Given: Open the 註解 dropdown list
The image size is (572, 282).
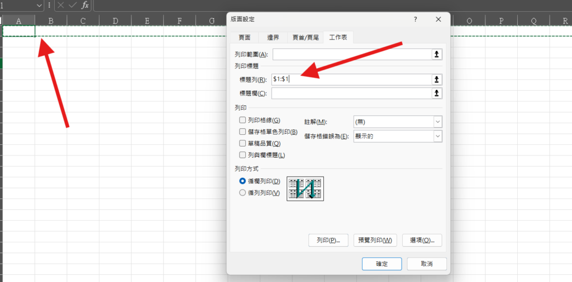Looking at the screenshot, I should coord(437,121).
